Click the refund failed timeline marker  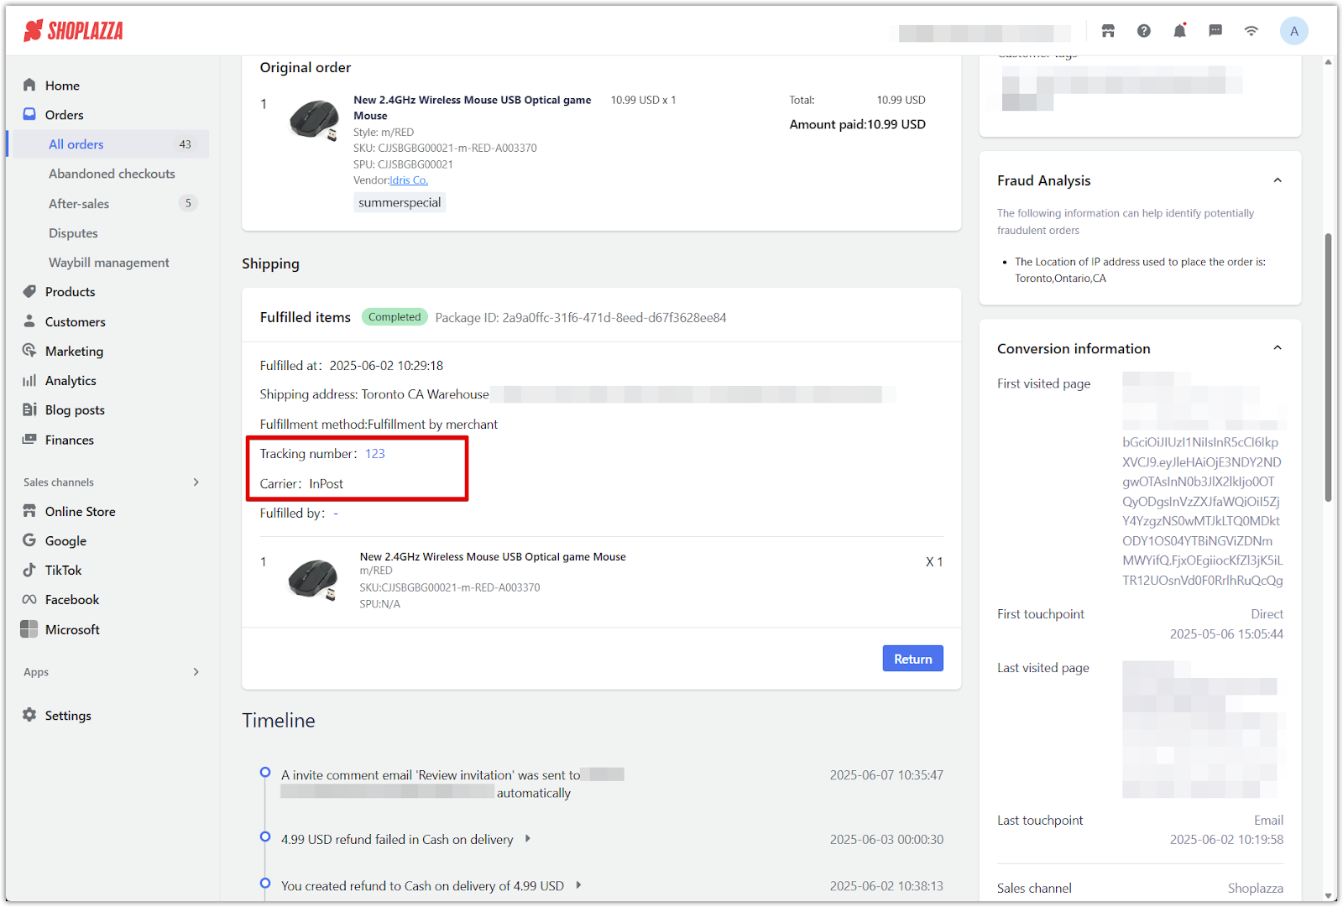[x=265, y=837]
